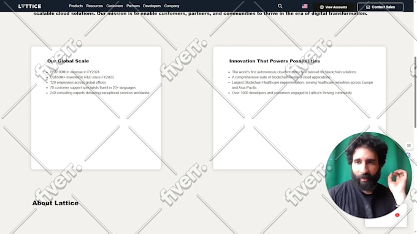Open the Products menu
417x234 pixels.
76,6
